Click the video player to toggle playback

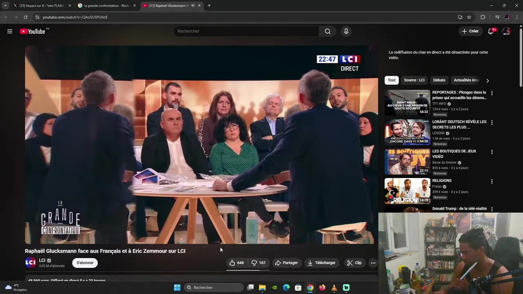pyautogui.click(x=201, y=145)
